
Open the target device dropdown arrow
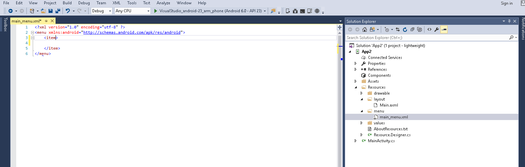click(265, 11)
